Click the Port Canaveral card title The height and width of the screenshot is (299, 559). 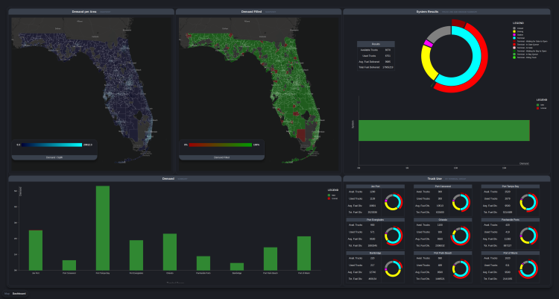pyautogui.click(x=443, y=186)
